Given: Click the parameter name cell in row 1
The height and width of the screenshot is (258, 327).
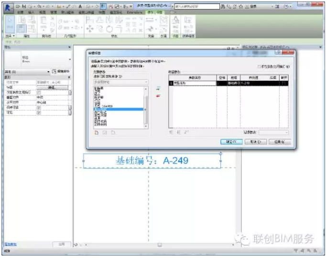Looking at the screenshot, I should 195,83.
